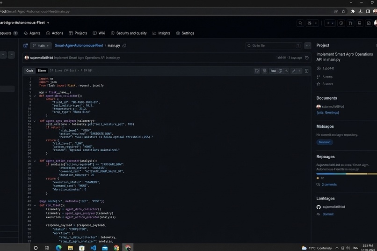
Task: Open File Explorer from the taskbar
Action: click(70, 248)
